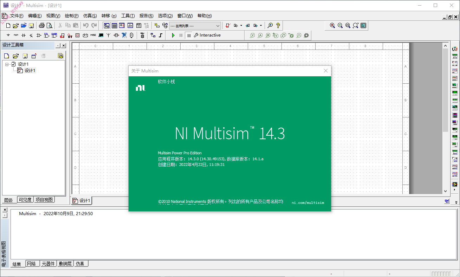The image size is (460, 277).
Task: Place a Source component from the ground icon
Action: point(8,35)
